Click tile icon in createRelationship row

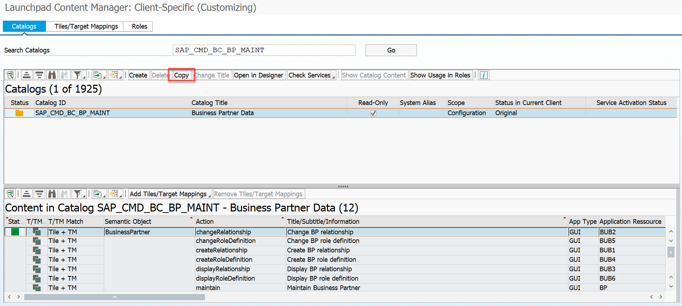37,250
